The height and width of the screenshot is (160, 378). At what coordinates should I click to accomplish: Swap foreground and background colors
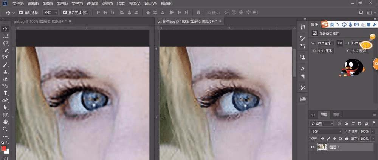coord(8,142)
